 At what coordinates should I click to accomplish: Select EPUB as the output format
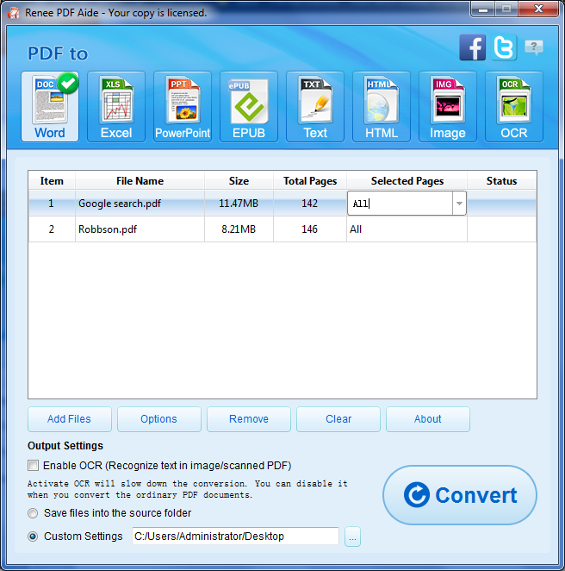click(249, 107)
